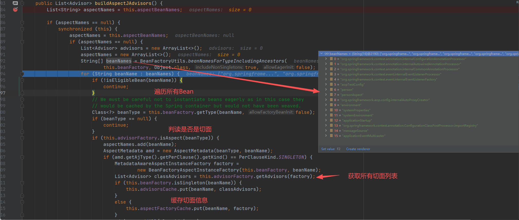Click the element icon beside "applicationEventMulticaster"
This screenshot has width=519, height=220.
tap(331, 136)
